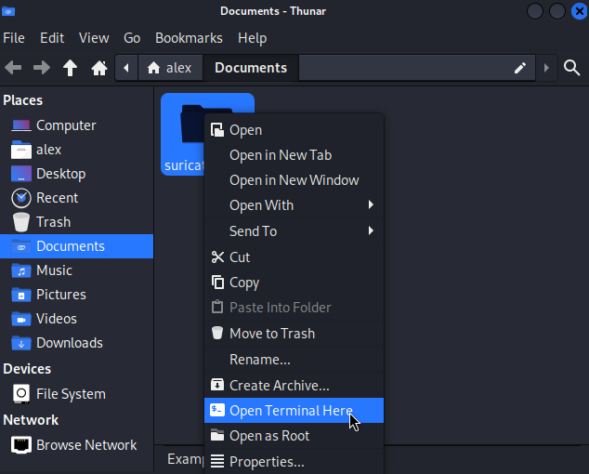Close the Thunar window

pos(579,11)
